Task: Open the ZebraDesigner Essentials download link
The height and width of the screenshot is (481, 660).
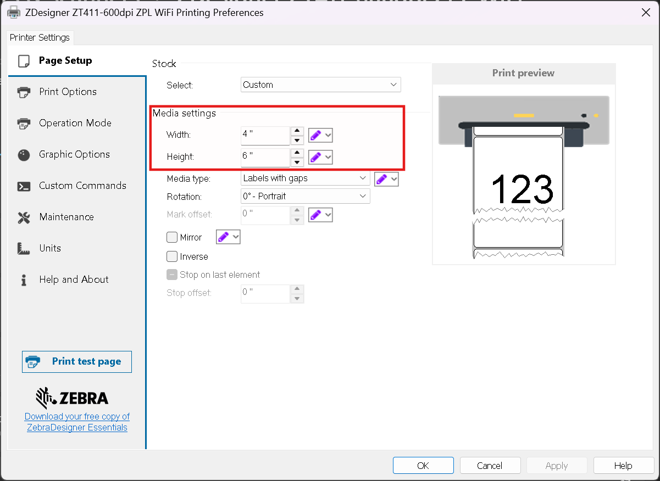Action: (x=77, y=422)
